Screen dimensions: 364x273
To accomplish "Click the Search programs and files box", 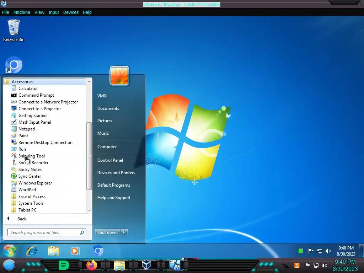I will (x=47, y=232).
